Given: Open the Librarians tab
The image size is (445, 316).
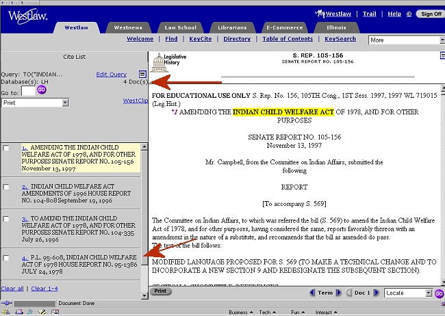Looking at the screenshot, I should (233, 27).
